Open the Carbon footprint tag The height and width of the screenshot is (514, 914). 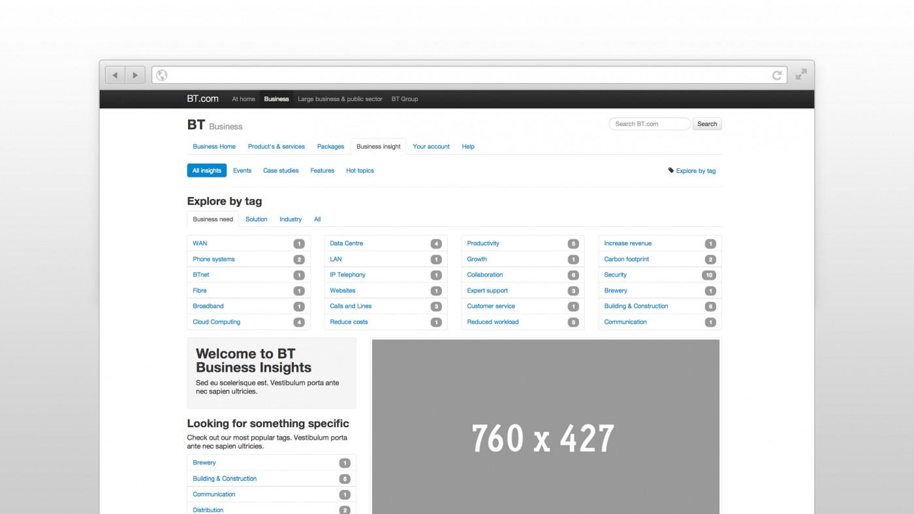click(627, 259)
